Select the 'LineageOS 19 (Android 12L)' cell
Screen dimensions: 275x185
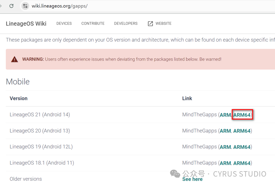click(x=41, y=147)
